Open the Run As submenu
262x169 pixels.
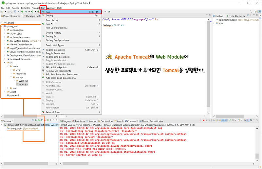(71, 24)
